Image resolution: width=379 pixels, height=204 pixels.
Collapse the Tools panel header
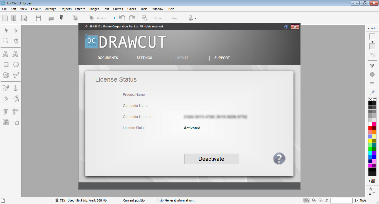pos(372,28)
